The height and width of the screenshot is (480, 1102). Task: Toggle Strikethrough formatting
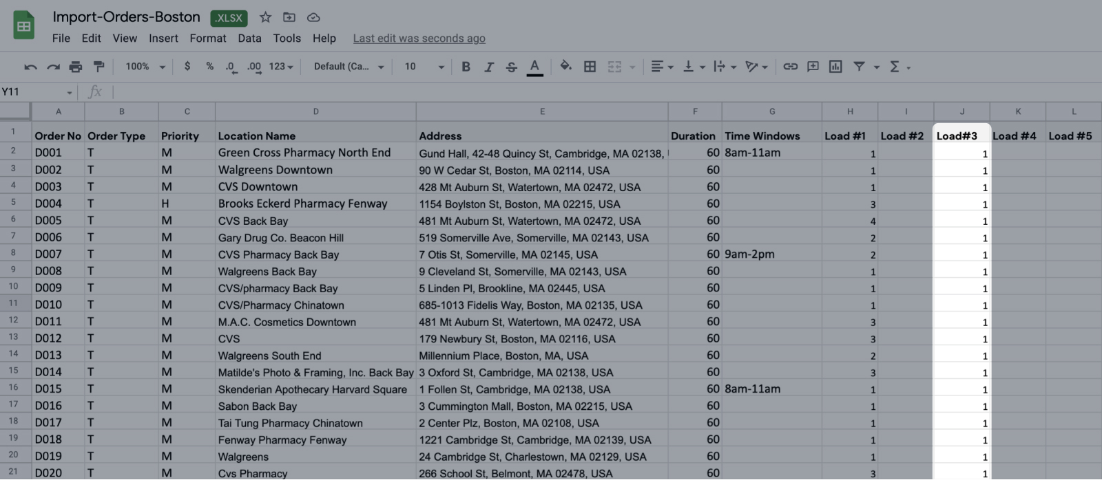[x=511, y=67]
